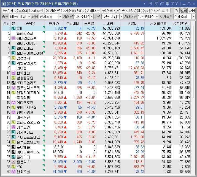Viewport: 197px width, 177px height.
Task: Click the 증 badge next to 하나33호스팩
Action: pos(14,38)
